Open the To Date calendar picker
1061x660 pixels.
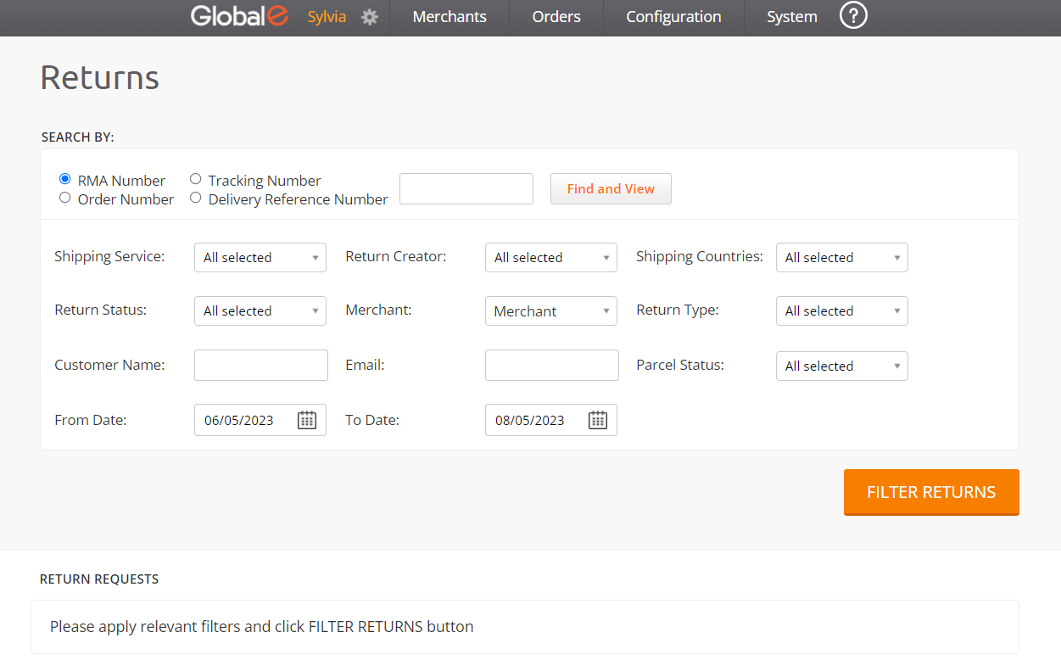point(598,420)
